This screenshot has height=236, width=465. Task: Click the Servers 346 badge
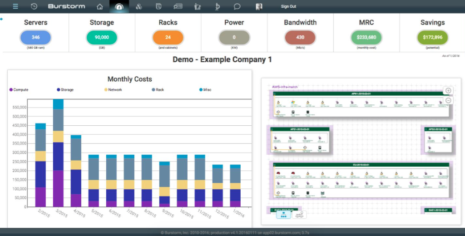point(36,37)
